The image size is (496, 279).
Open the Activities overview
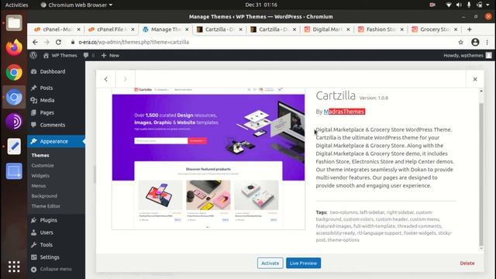pyautogui.click(x=16, y=5)
